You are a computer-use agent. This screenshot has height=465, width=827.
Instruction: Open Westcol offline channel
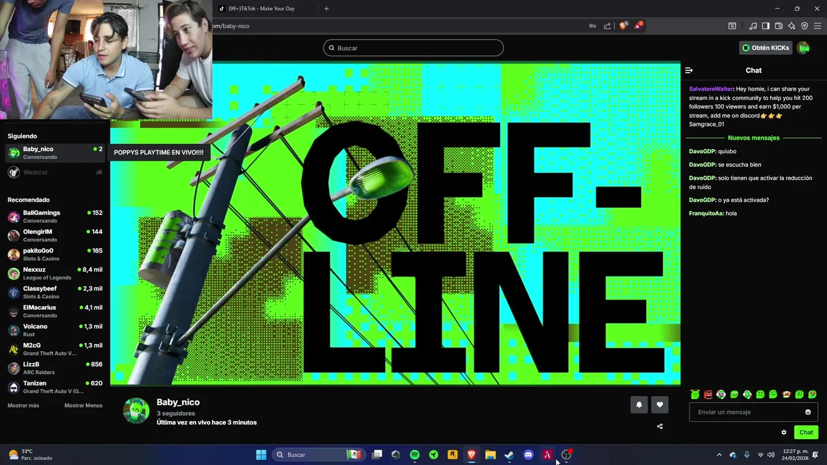[55, 172]
